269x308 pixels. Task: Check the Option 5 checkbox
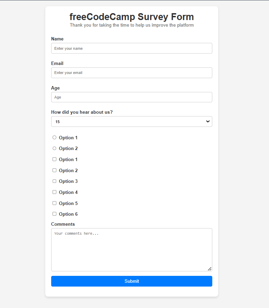pos(54,203)
